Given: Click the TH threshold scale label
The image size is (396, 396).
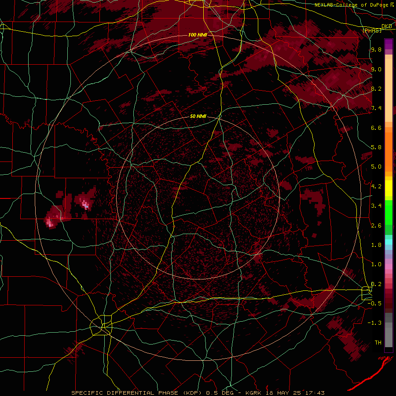Looking at the screenshot, I should pos(378,343).
